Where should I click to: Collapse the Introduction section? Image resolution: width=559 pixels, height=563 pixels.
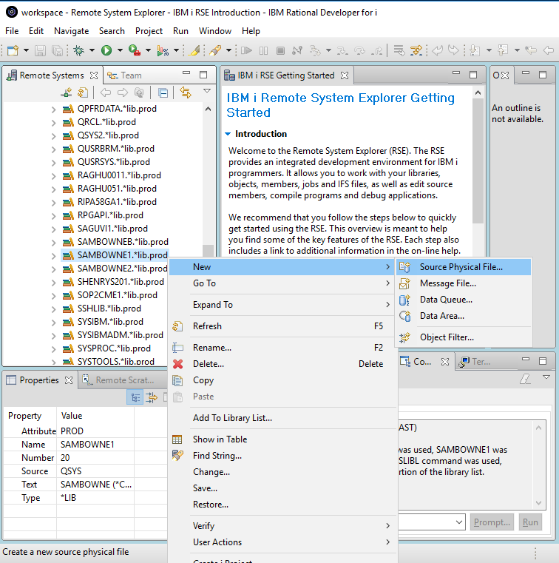pos(228,134)
